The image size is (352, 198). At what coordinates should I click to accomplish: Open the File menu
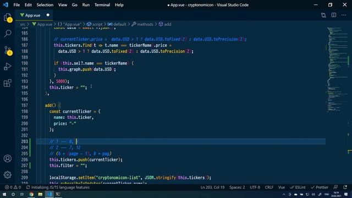click(x=16, y=5)
